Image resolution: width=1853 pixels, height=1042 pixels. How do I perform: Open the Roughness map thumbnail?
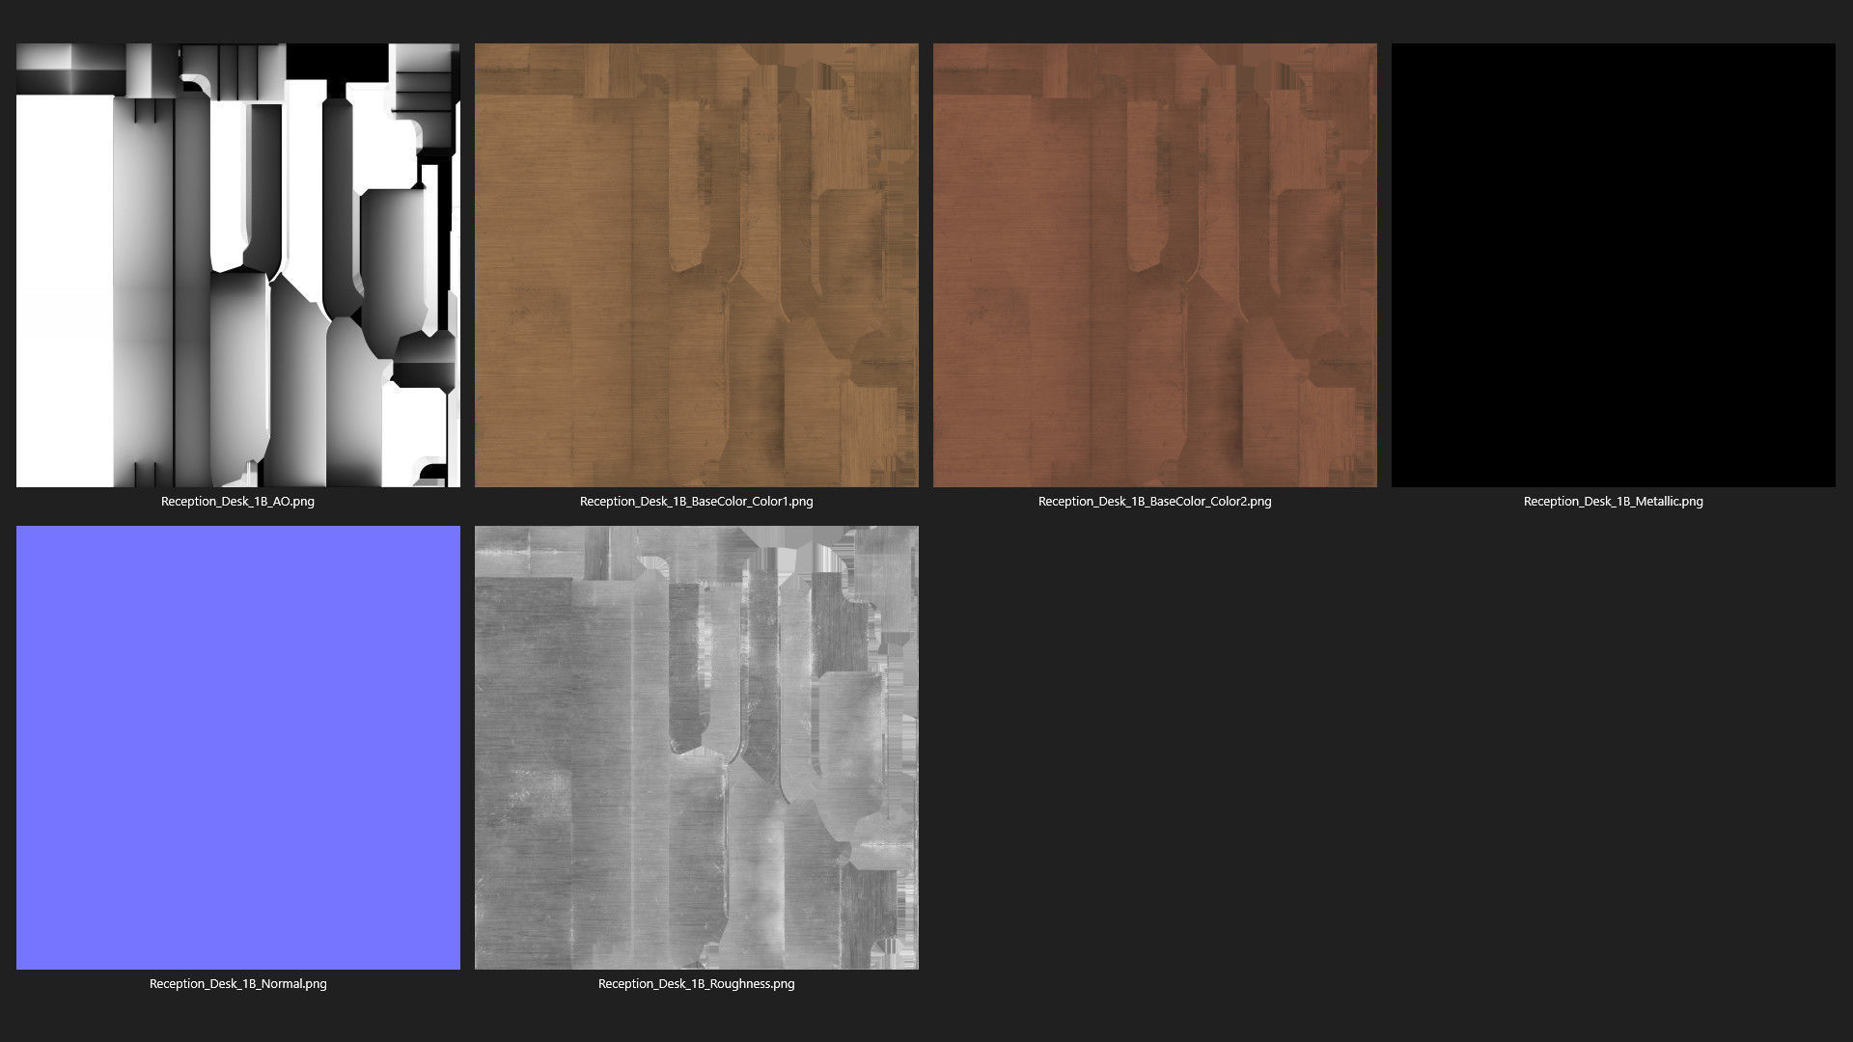click(x=696, y=747)
